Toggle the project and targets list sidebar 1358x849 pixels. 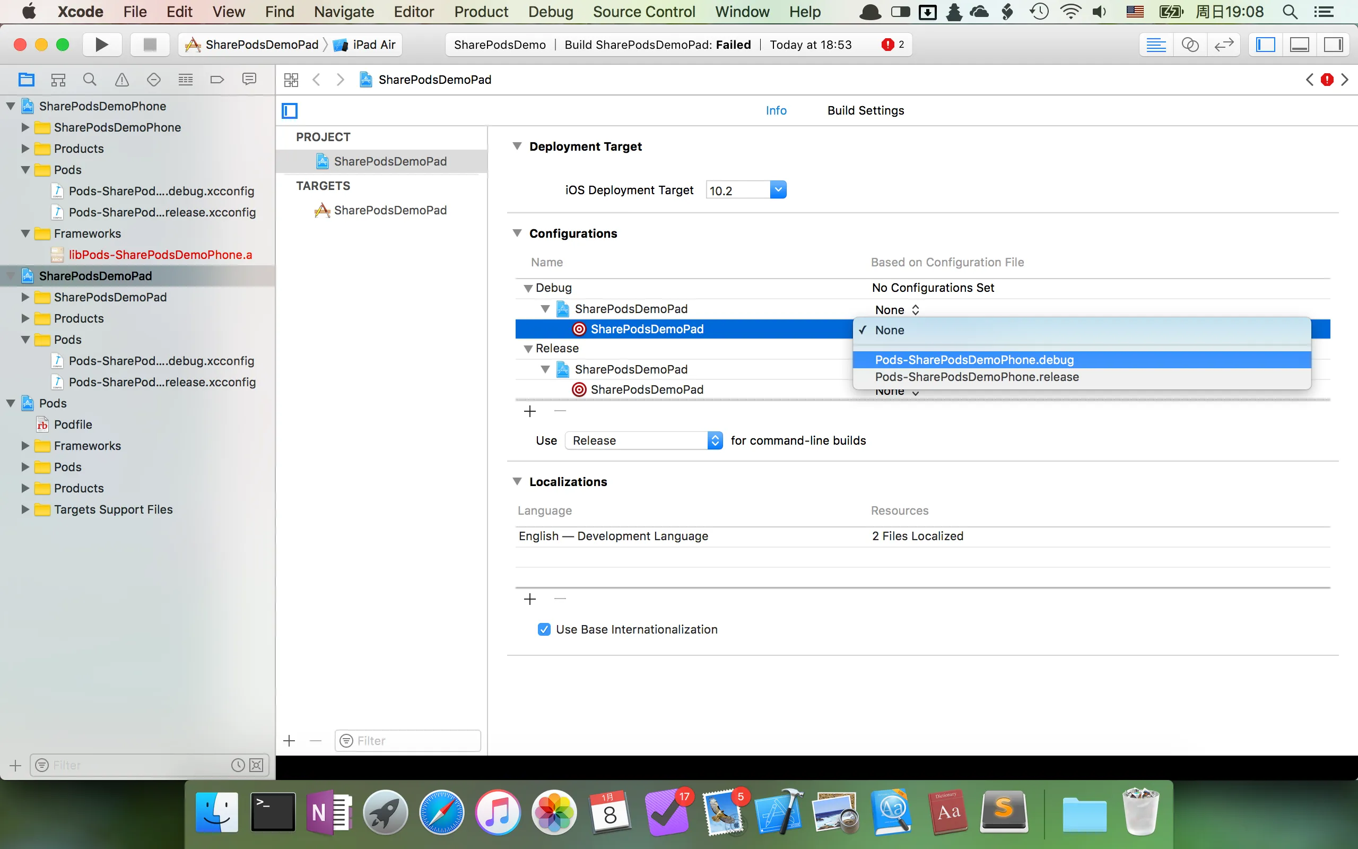tap(290, 110)
